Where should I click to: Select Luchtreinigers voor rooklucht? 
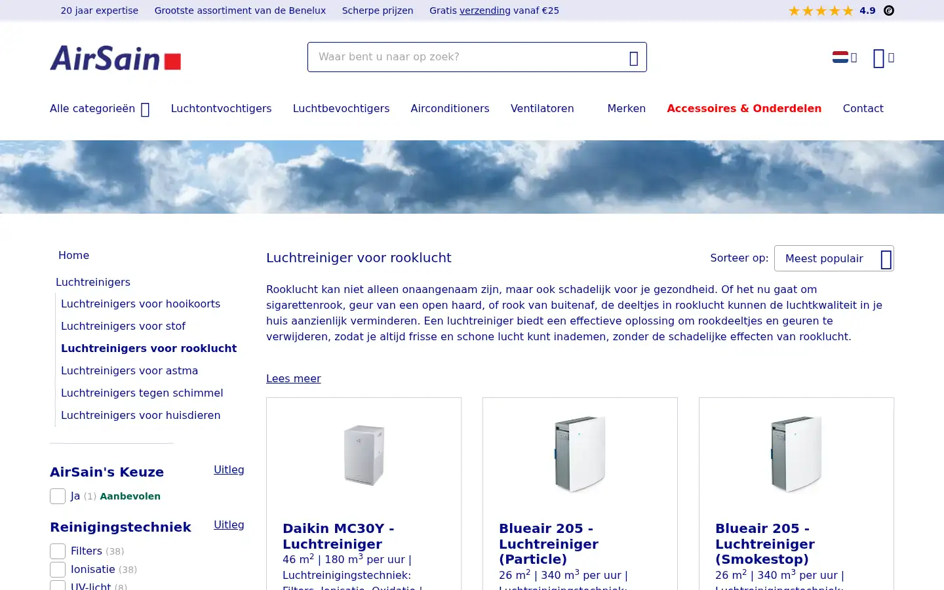(x=149, y=349)
